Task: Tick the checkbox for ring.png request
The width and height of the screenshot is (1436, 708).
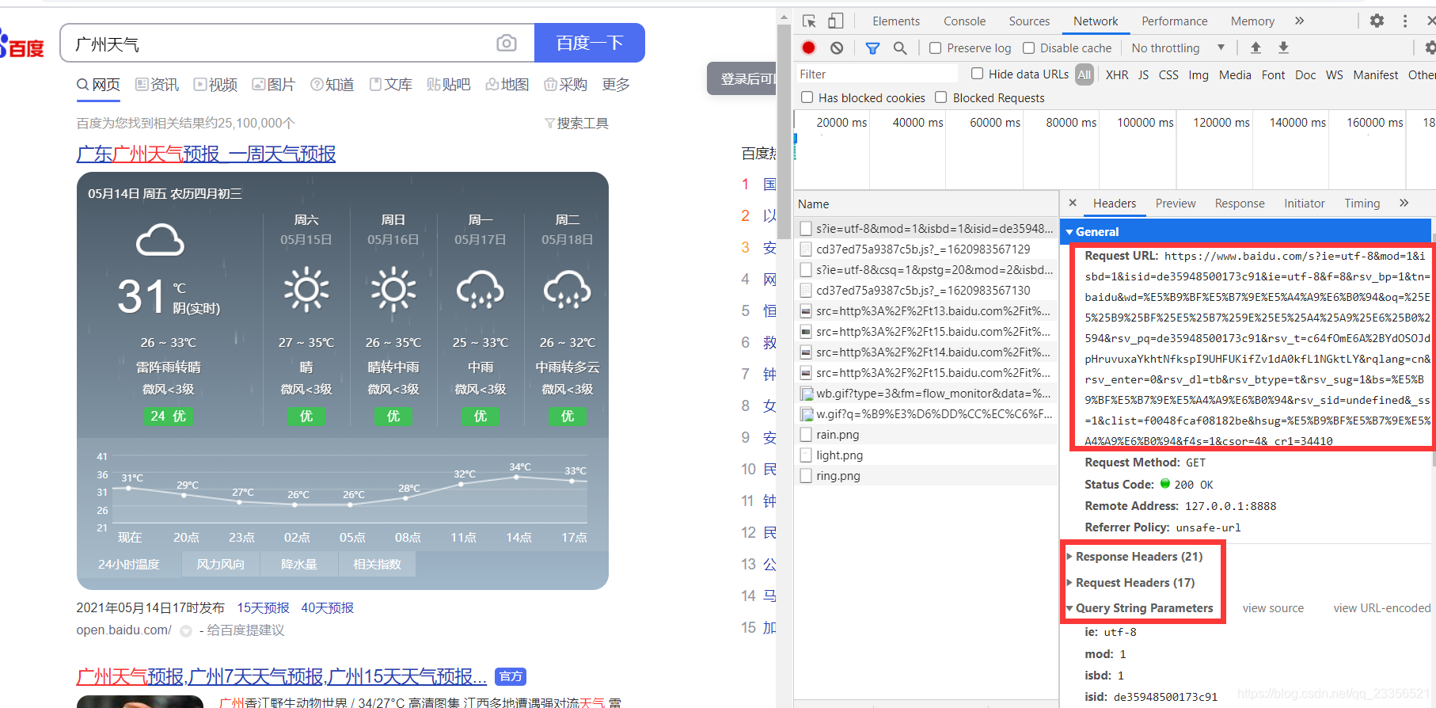Action: [806, 476]
